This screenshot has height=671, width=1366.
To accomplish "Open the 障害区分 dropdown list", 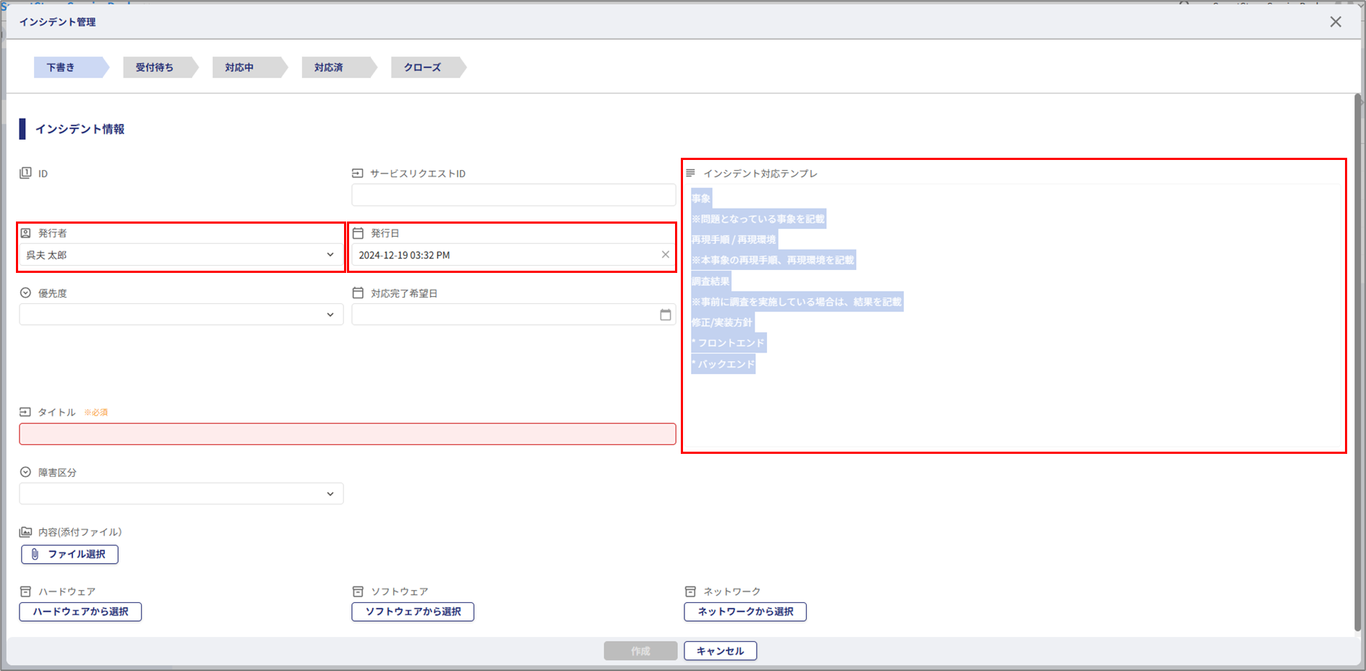I will (x=181, y=494).
